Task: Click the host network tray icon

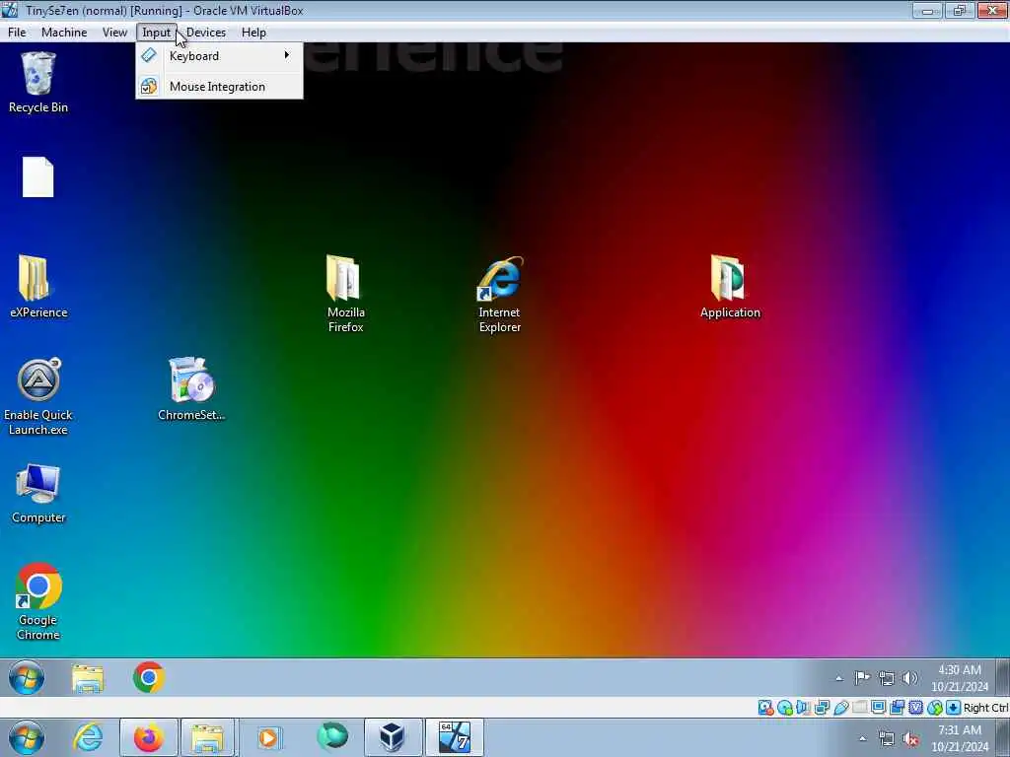Action: click(887, 738)
